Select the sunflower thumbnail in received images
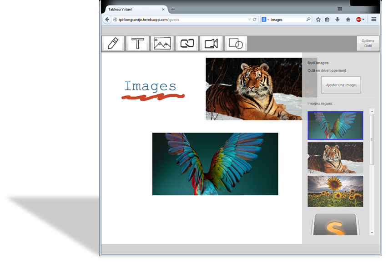Image resolution: width=388 pixels, height=262 pixels. coord(335,191)
